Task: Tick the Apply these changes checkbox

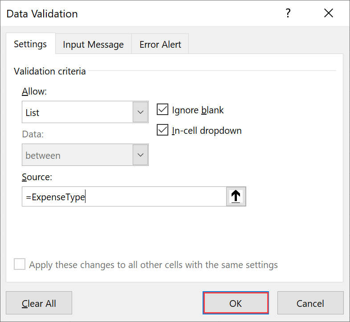Action: [20, 264]
